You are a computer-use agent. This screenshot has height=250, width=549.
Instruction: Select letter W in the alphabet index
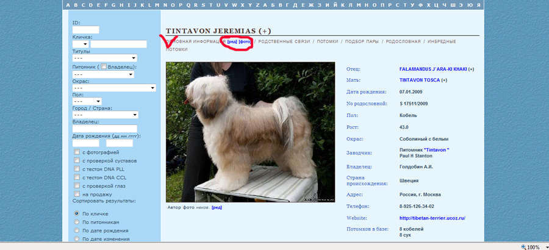pos(234,5)
